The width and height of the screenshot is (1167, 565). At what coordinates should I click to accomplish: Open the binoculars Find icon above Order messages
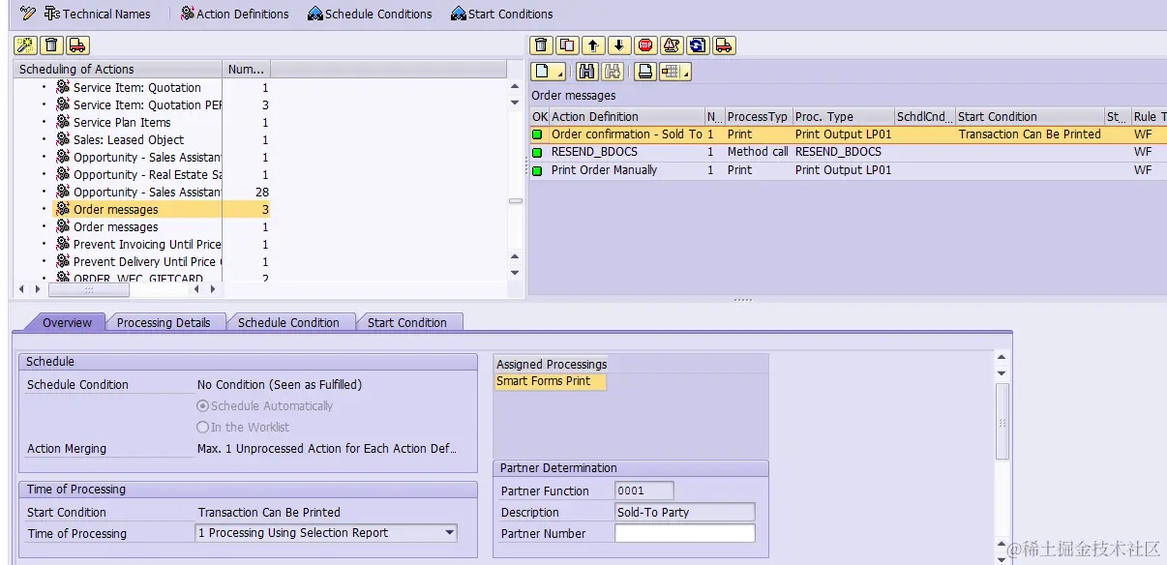point(587,72)
